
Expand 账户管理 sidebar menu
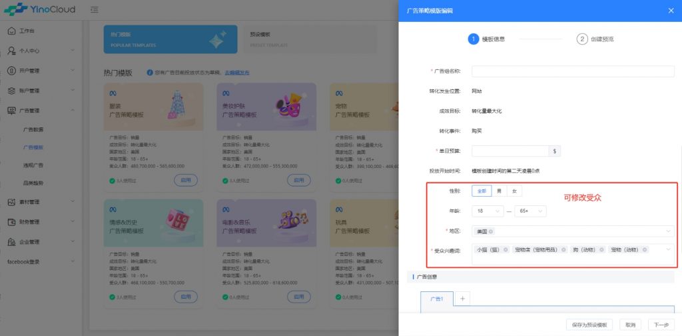coord(73,91)
